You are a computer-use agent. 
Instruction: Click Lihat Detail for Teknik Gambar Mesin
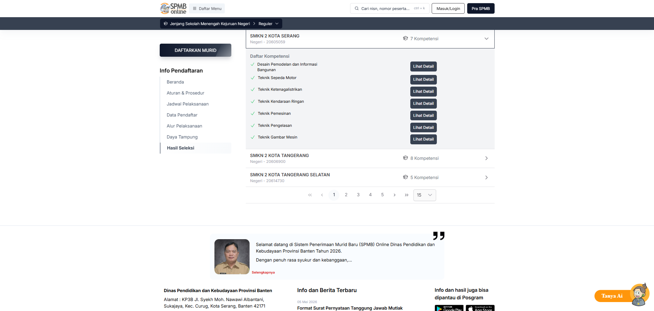click(x=423, y=139)
